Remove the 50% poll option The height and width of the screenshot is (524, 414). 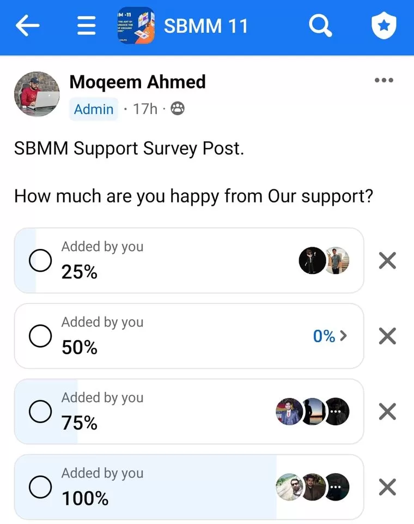(387, 336)
